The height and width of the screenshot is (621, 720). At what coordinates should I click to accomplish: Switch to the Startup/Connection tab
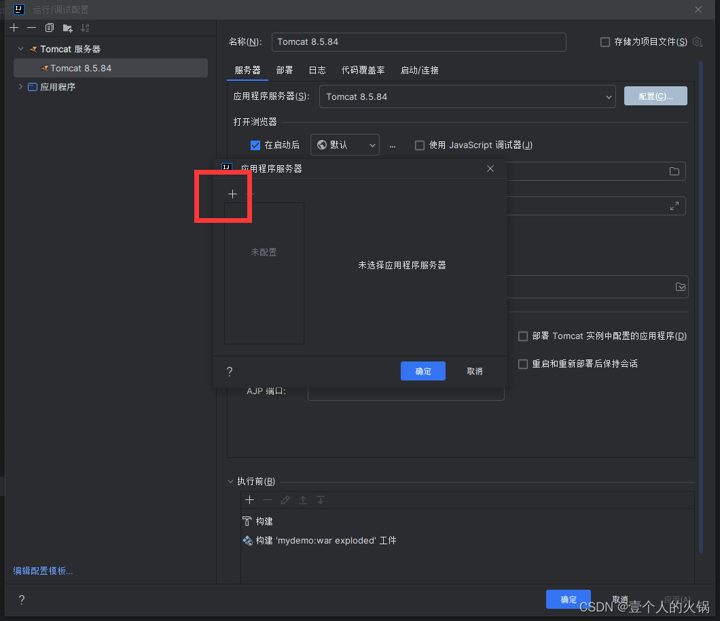coord(420,70)
